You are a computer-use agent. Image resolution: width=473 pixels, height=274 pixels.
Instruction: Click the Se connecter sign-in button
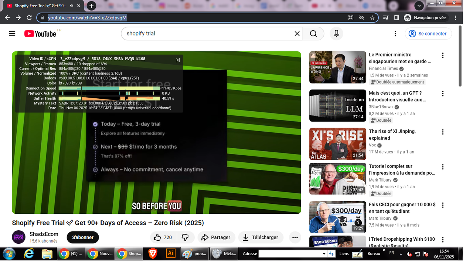[x=428, y=34]
